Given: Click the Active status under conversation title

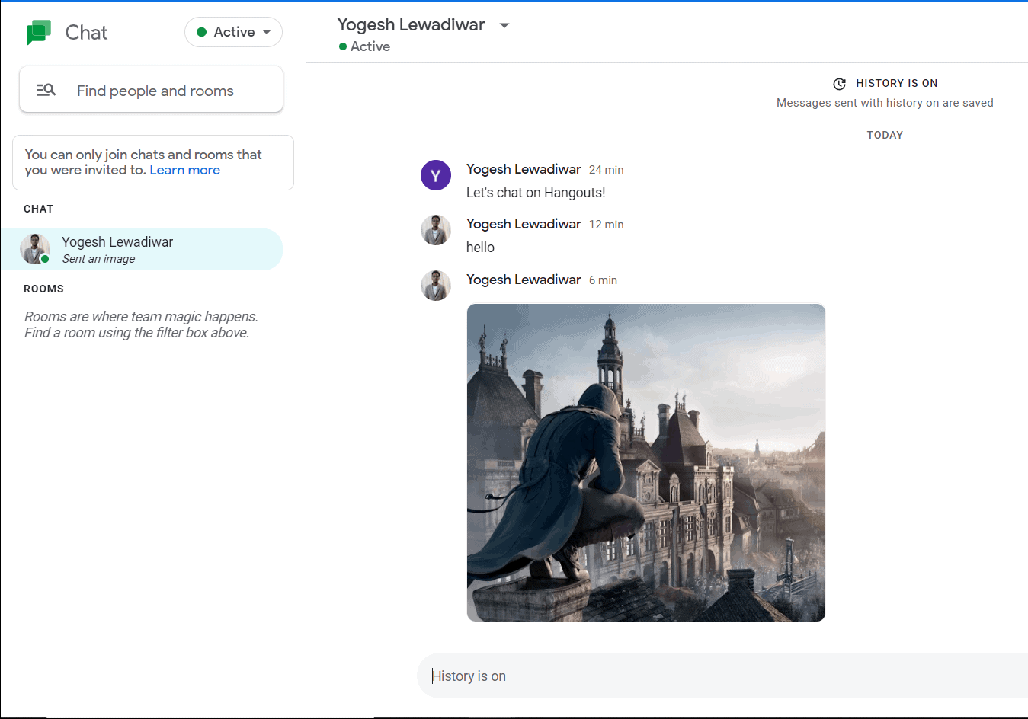Looking at the screenshot, I should pyautogui.click(x=364, y=46).
